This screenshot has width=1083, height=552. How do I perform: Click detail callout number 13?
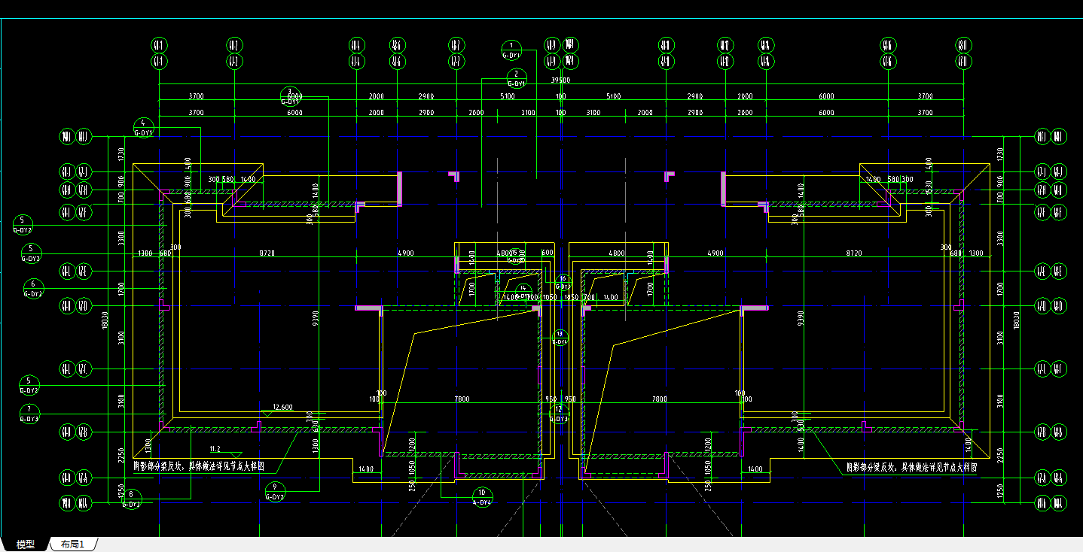coord(559,336)
